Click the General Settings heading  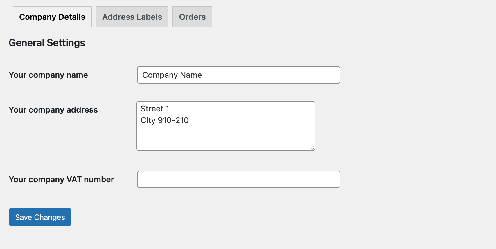tap(47, 43)
